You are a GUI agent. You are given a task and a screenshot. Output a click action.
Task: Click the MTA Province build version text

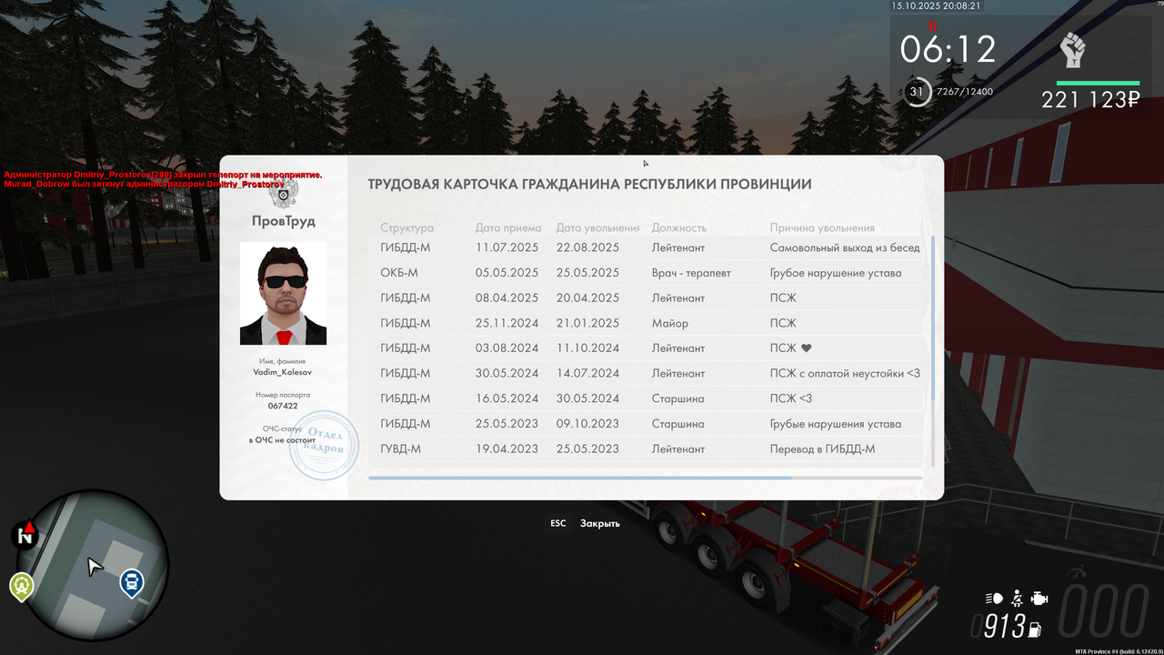1119,651
